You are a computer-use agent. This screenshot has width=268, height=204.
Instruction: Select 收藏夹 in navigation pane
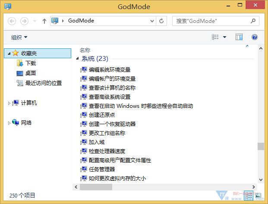(38, 53)
